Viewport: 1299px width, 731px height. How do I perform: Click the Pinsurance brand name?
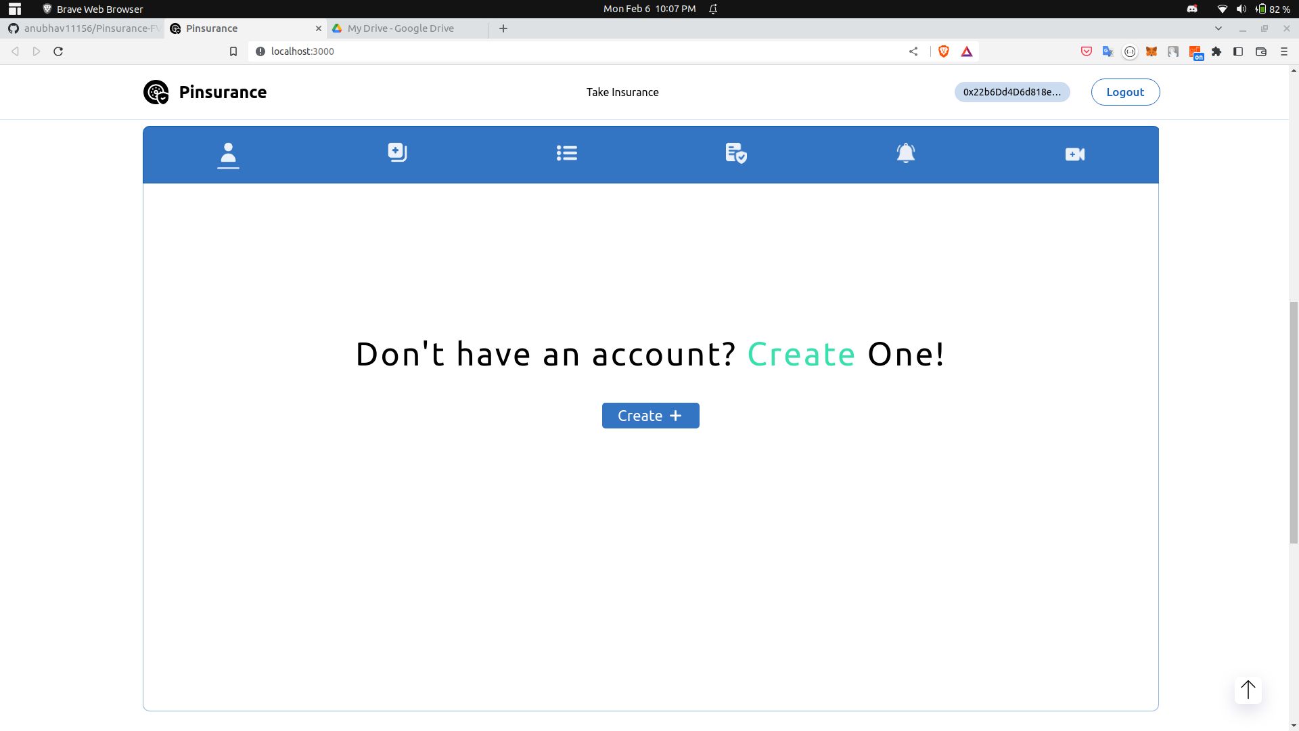(223, 92)
